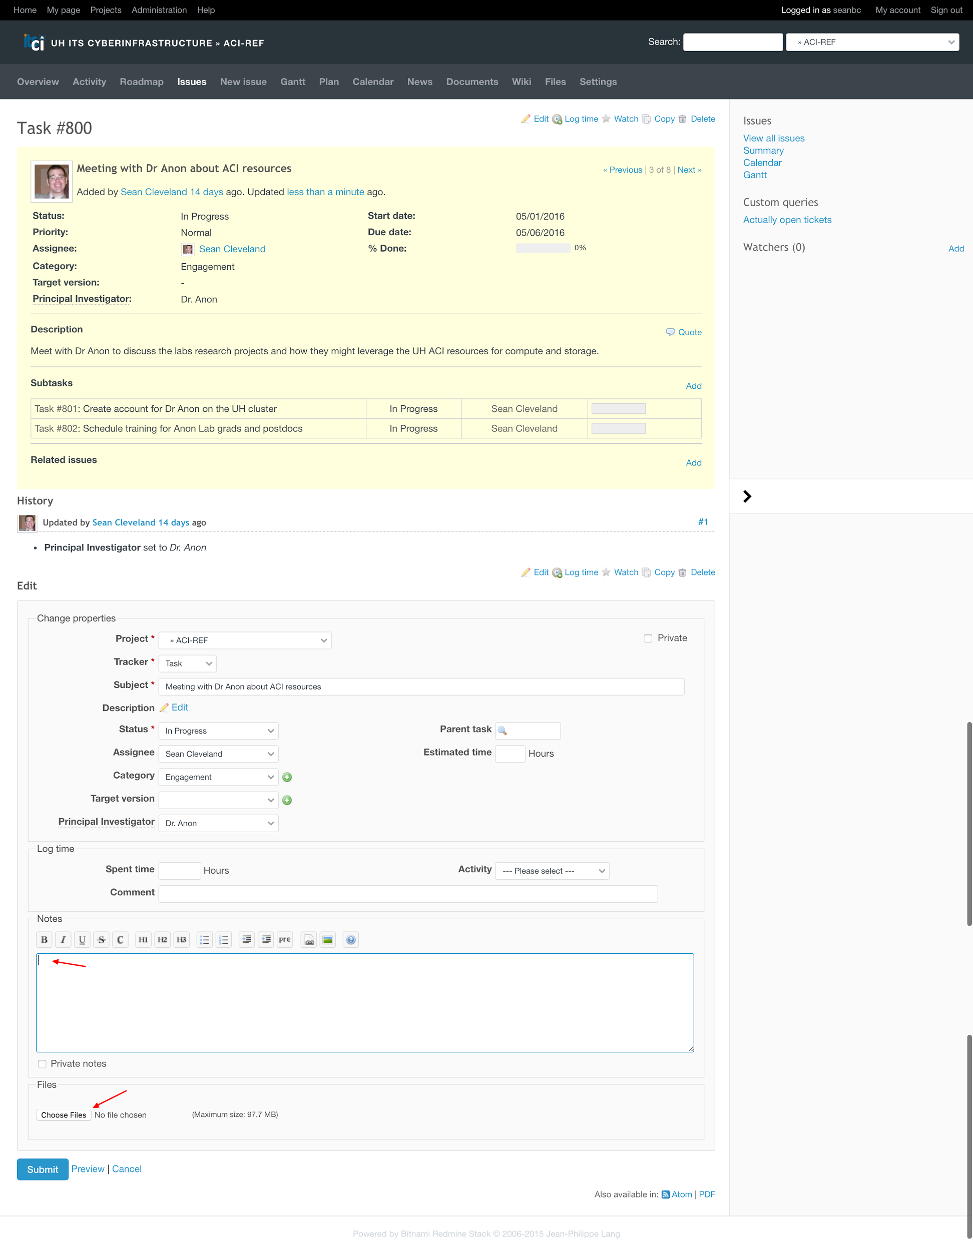This screenshot has width=973, height=1251.
Task: Open the Principal Investigator dropdown
Action: pyautogui.click(x=218, y=823)
